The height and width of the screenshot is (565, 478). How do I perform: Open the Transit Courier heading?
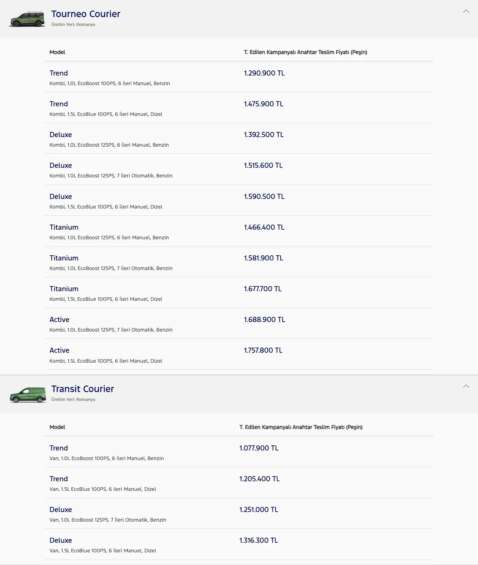(83, 389)
